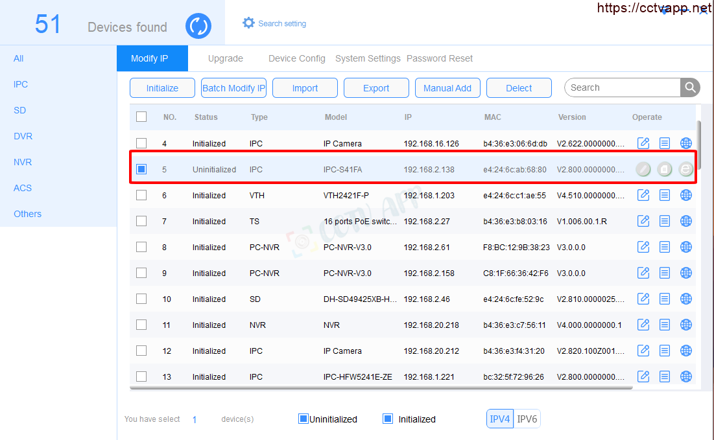
Task: Switch to the Upgrade tab
Action: click(x=225, y=58)
